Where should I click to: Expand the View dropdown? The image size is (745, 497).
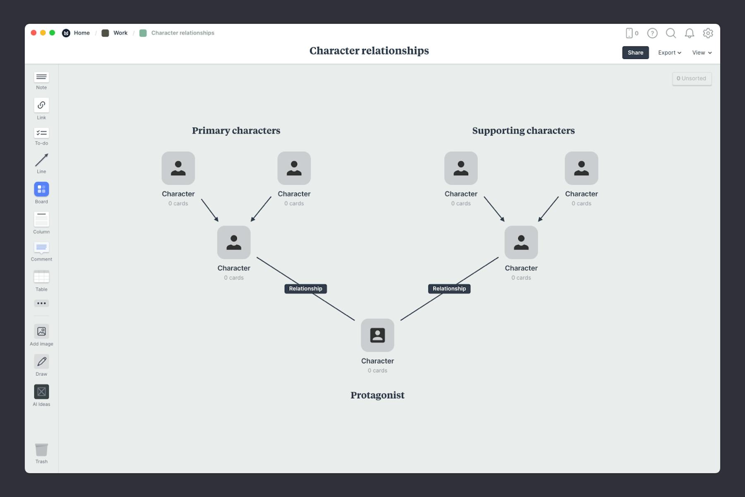(702, 53)
